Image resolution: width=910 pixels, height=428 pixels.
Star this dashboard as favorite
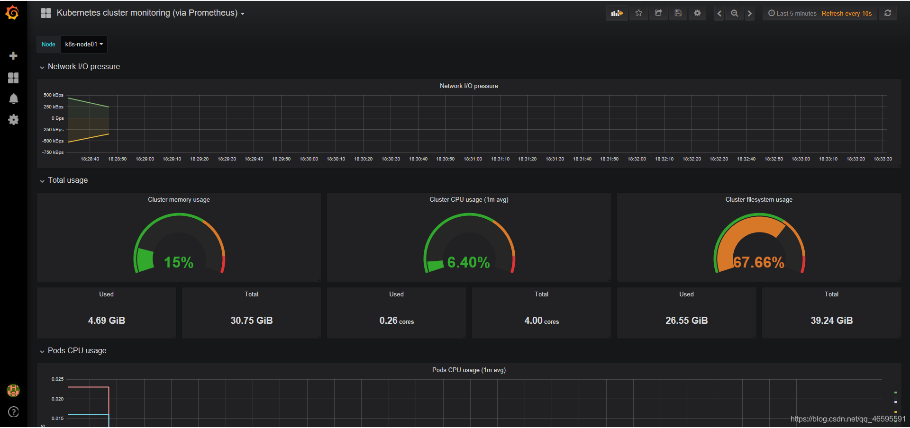pyautogui.click(x=639, y=13)
